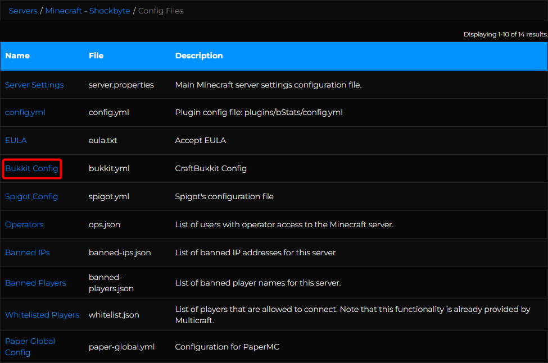Screen dimensions: 548x363
Task: Click the whitelist description mentioning Multicraft
Action: [352, 315]
